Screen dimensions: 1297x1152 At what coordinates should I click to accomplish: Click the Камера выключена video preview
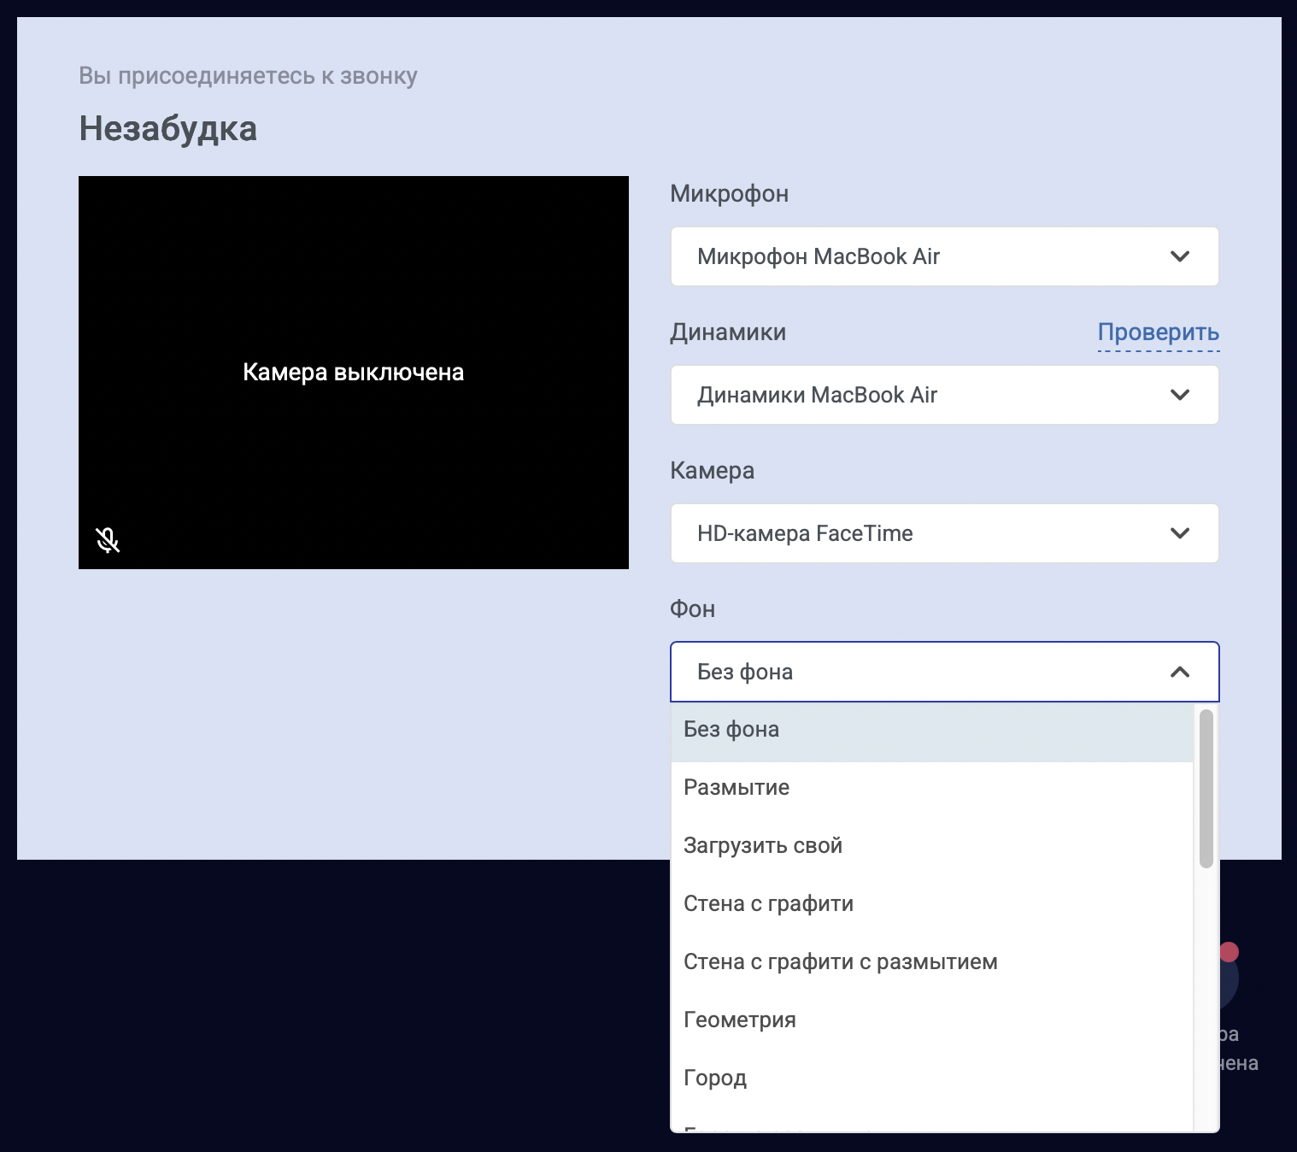pyautogui.click(x=353, y=373)
